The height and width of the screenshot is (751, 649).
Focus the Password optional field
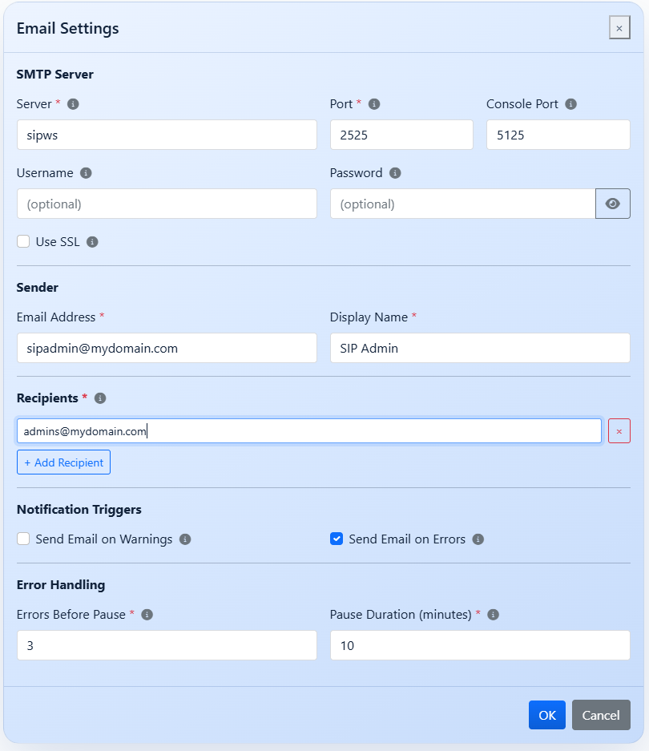pyautogui.click(x=462, y=204)
